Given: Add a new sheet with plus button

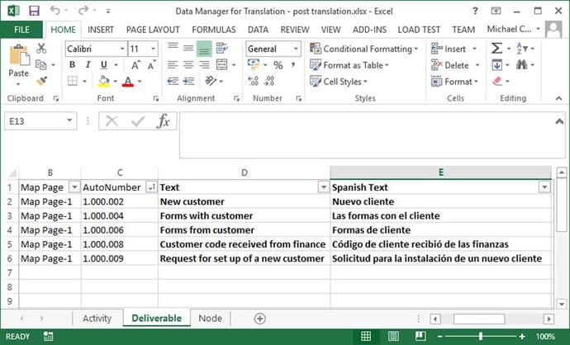Looking at the screenshot, I should 259,319.
